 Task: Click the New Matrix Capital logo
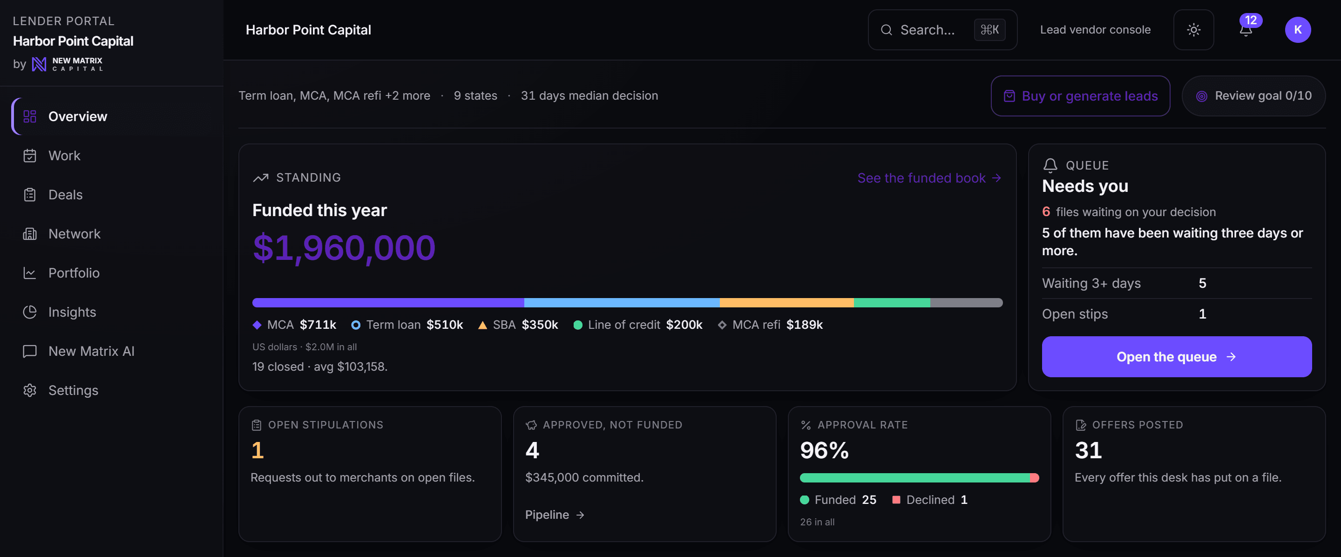[67, 64]
